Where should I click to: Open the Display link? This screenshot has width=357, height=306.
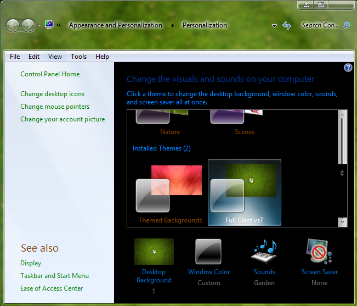[x=31, y=263]
